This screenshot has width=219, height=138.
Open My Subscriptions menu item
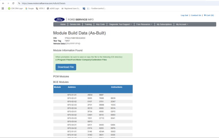click(164, 24)
